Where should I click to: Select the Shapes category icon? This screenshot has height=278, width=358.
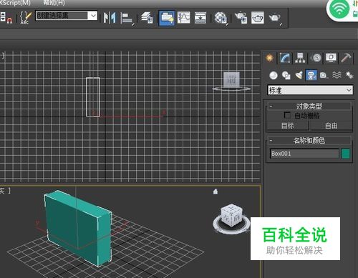tap(286, 76)
